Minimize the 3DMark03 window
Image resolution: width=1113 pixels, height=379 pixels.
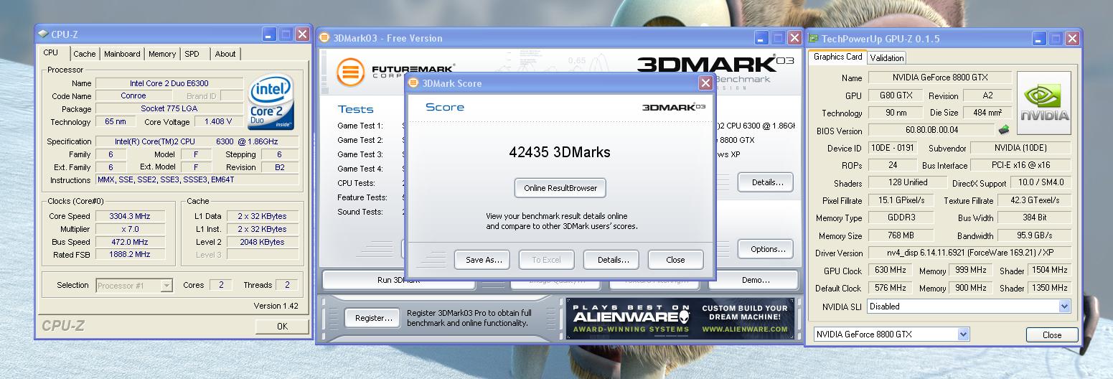[762, 38]
